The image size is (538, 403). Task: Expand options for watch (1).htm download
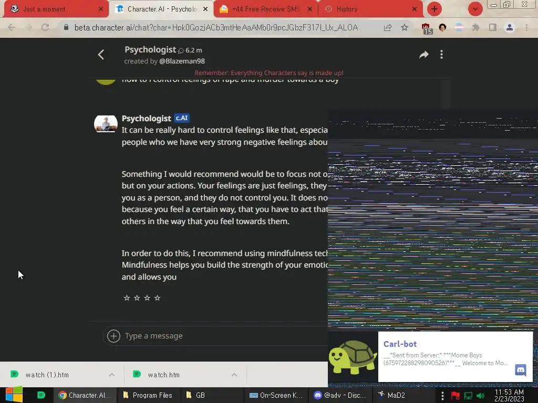[x=112, y=375]
